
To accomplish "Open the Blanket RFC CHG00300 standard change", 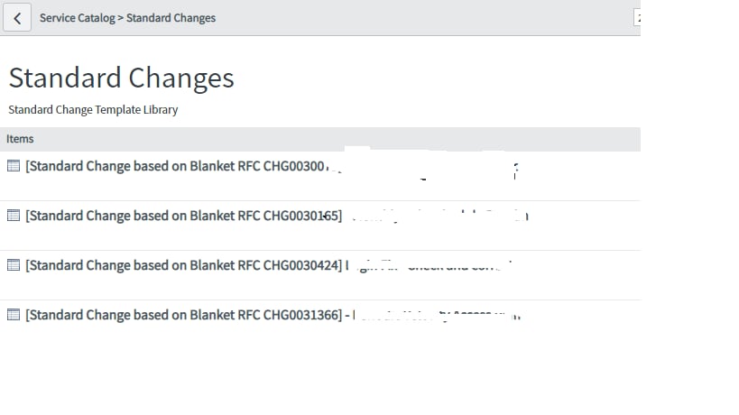I will (176, 166).
